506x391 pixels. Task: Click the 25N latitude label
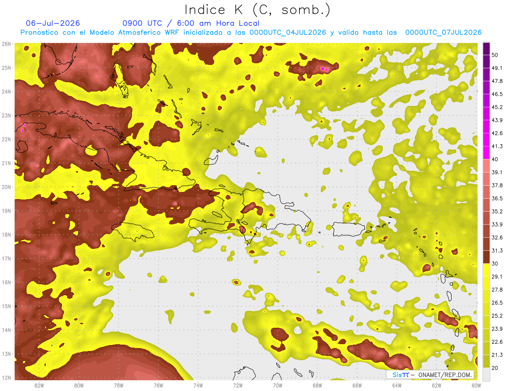pos(6,67)
